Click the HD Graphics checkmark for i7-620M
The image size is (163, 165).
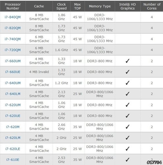tap(127, 127)
